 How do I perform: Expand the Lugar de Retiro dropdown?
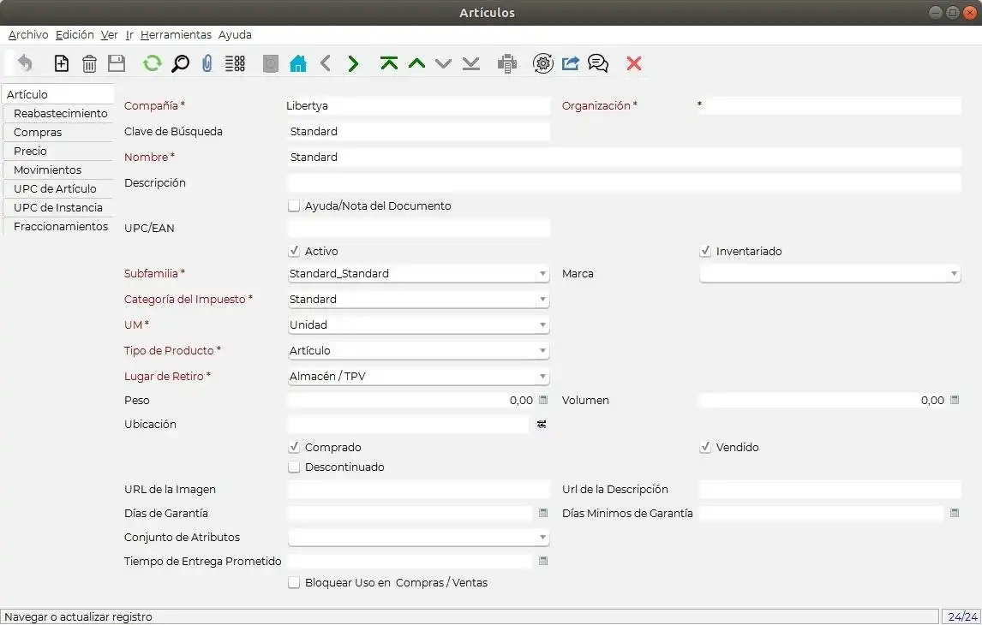point(542,377)
